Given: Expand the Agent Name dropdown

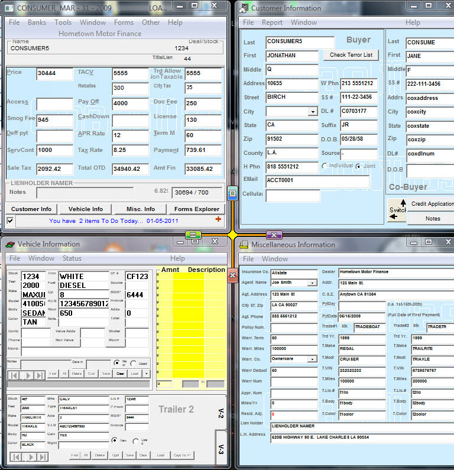Looking at the screenshot, I should tap(312, 283).
